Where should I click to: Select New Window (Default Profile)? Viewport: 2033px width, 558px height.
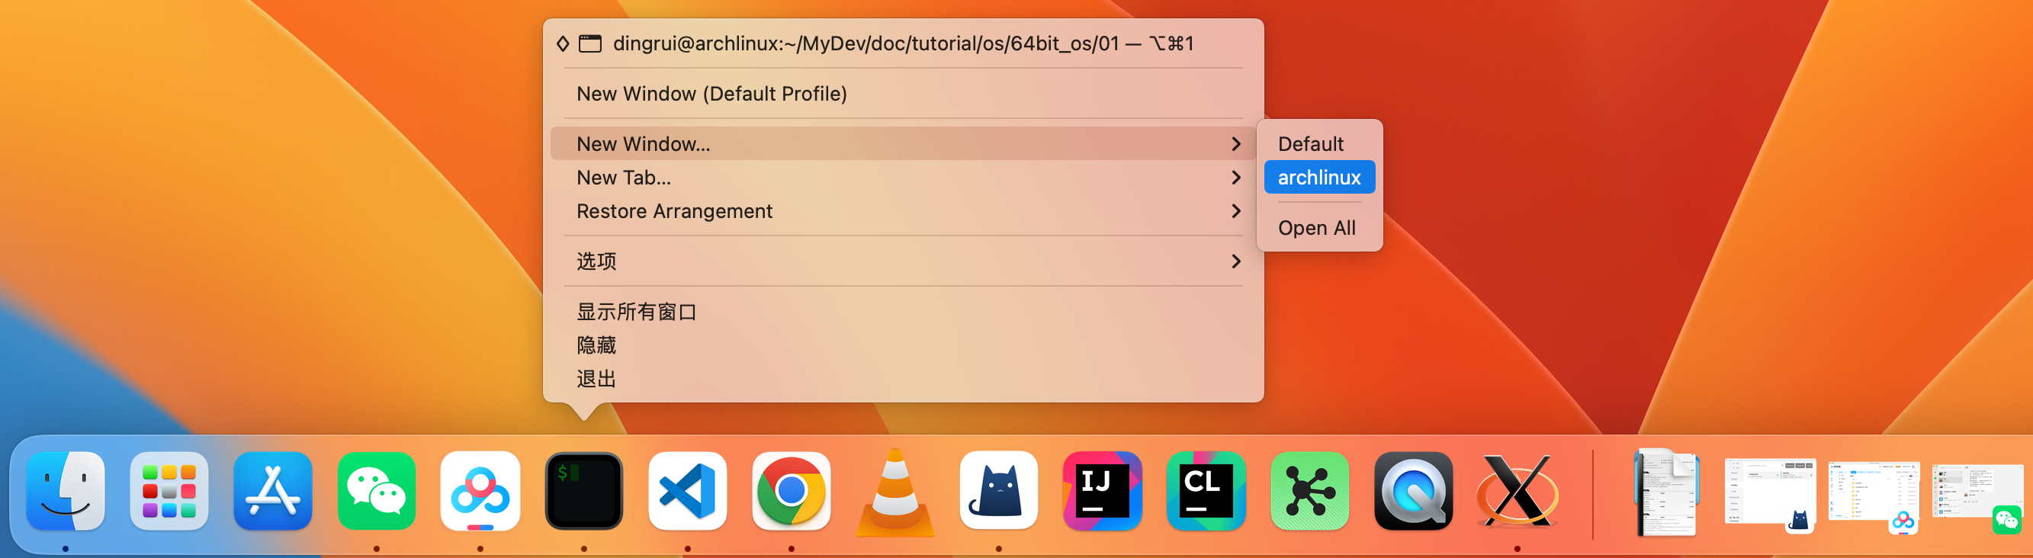[x=711, y=94]
